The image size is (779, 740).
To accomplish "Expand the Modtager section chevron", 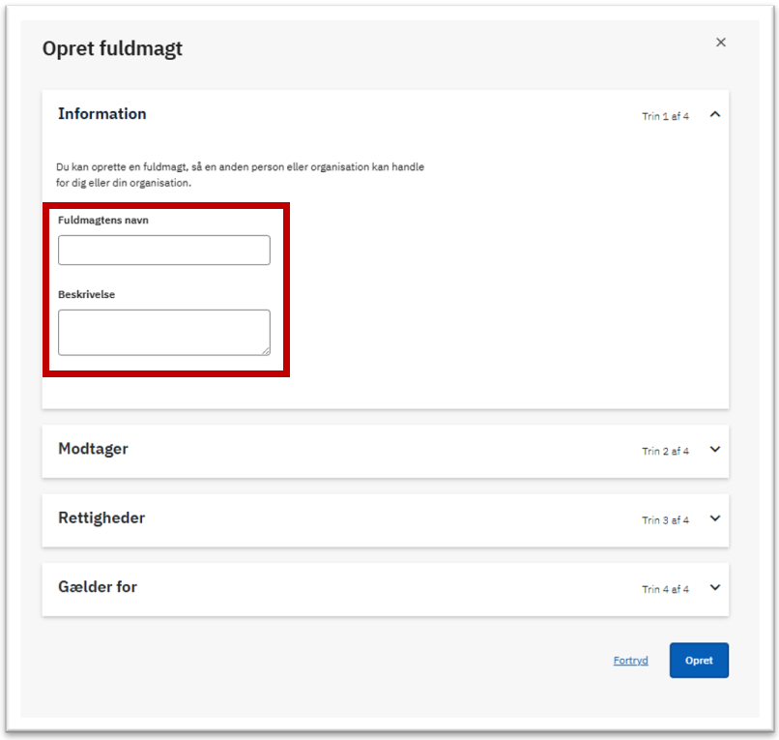I will (x=715, y=450).
